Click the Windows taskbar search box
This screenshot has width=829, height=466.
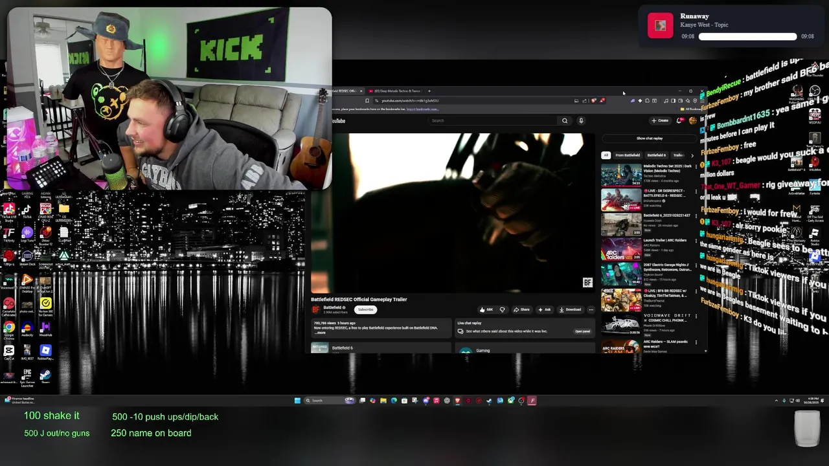[330, 401]
